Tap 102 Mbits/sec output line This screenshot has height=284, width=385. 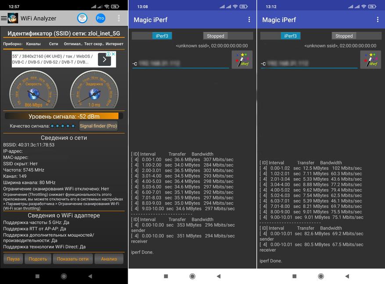coord(311,168)
